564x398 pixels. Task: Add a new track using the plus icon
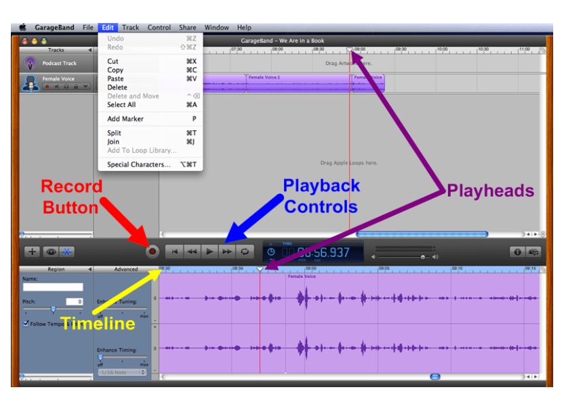click(x=33, y=252)
